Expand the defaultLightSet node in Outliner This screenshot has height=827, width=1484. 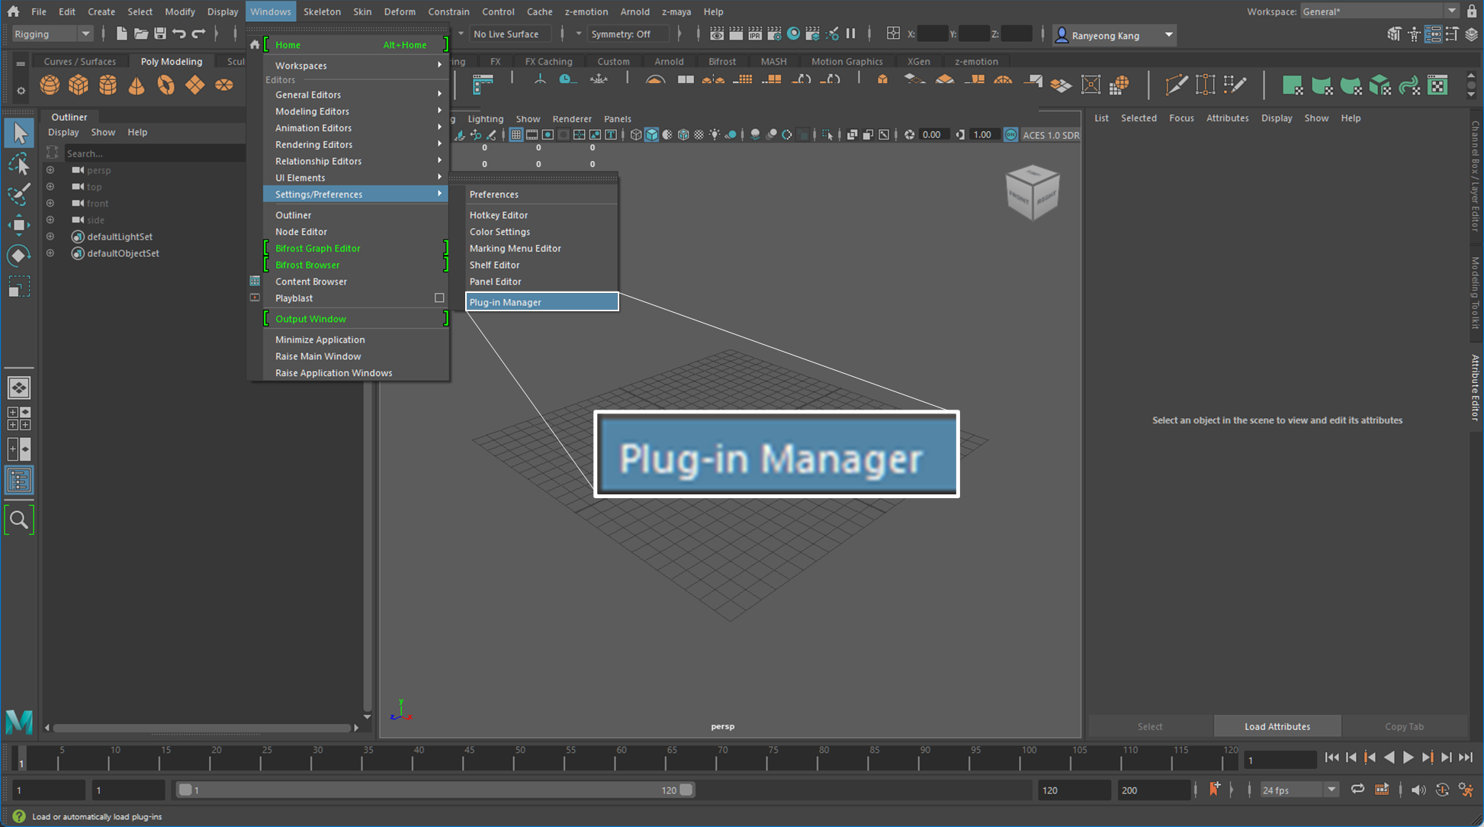point(50,237)
